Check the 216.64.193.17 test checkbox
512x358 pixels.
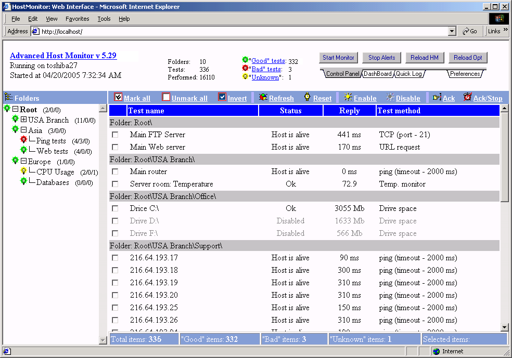pos(115,258)
